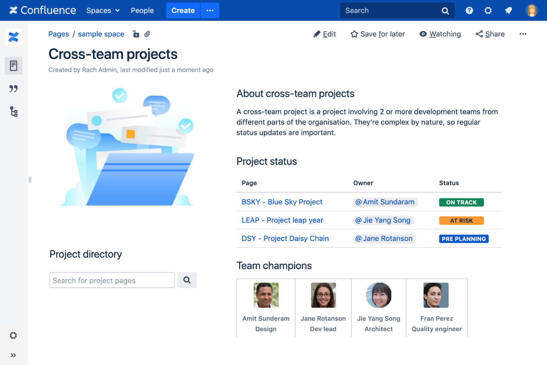Open the Pages icon in the space sidebar
This screenshot has width=547, height=365.
13,65
